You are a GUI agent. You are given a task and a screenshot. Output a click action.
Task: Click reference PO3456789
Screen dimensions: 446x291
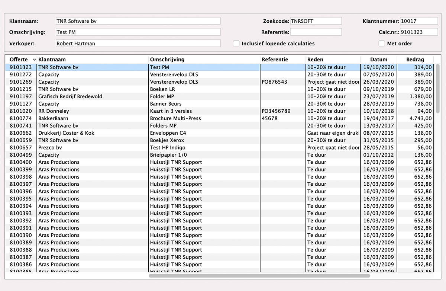click(276, 111)
